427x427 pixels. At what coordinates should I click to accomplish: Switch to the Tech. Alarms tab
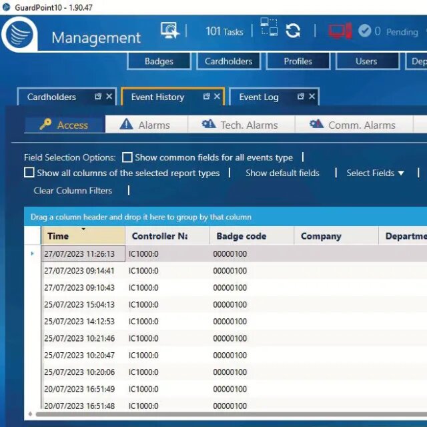coord(241,125)
